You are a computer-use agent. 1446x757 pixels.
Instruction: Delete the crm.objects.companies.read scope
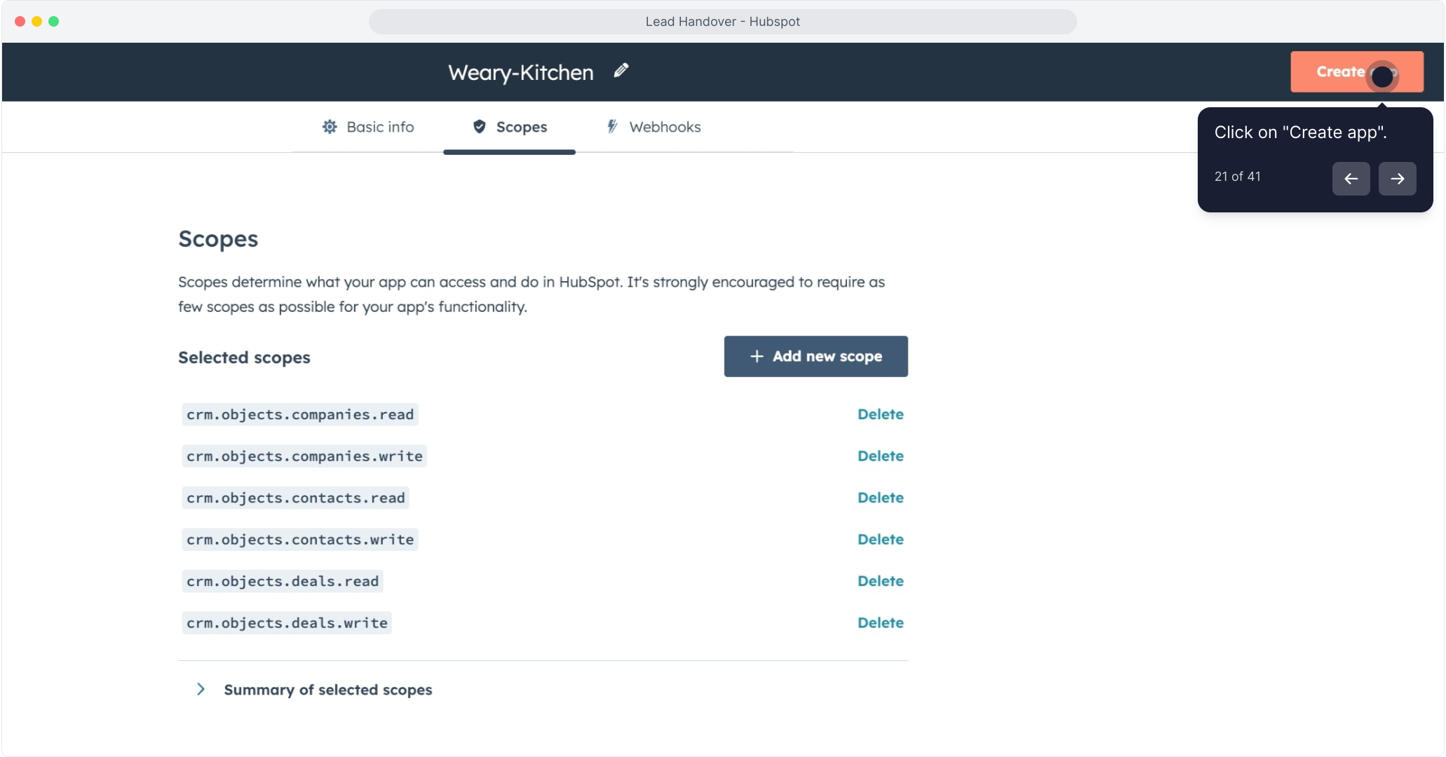pyautogui.click(x=880, y=414)
